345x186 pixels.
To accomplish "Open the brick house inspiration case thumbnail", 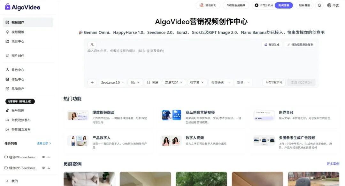I will tap(314, 179).
